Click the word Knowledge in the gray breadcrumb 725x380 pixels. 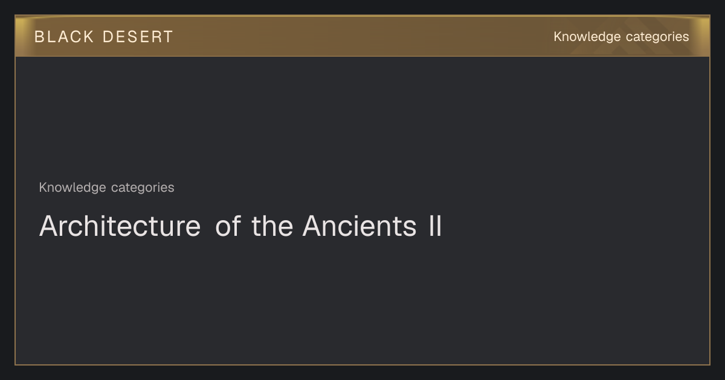click(x=72, y=188)
